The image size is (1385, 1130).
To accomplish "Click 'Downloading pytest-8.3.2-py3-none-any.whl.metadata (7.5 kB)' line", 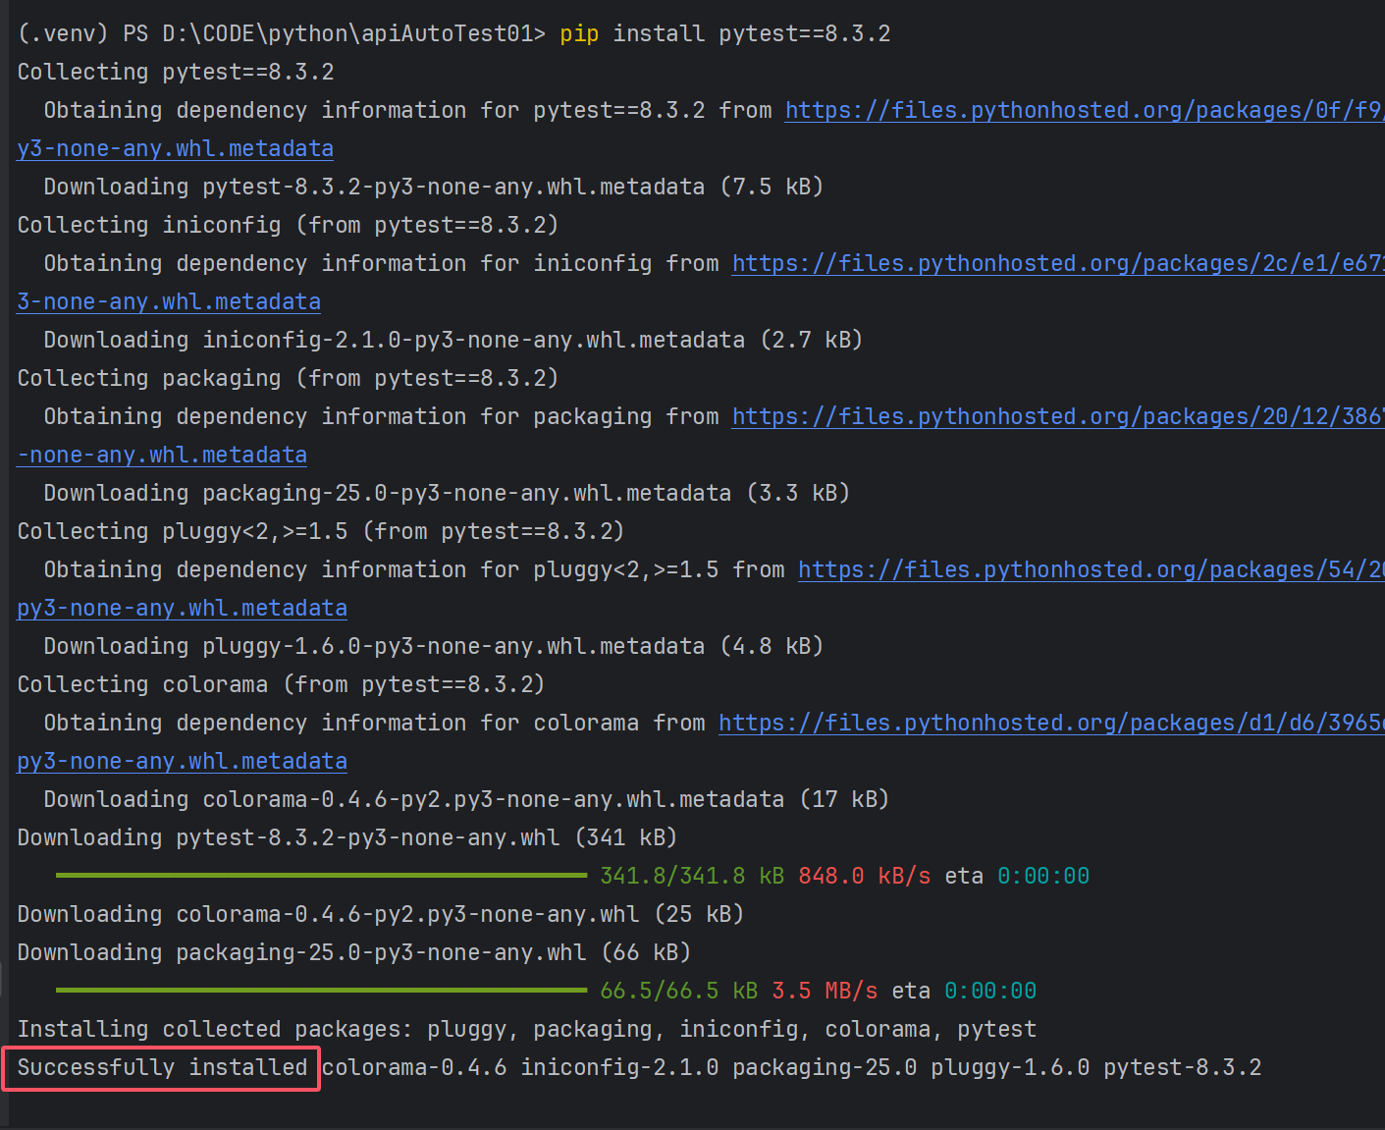I will pos(433,187).
